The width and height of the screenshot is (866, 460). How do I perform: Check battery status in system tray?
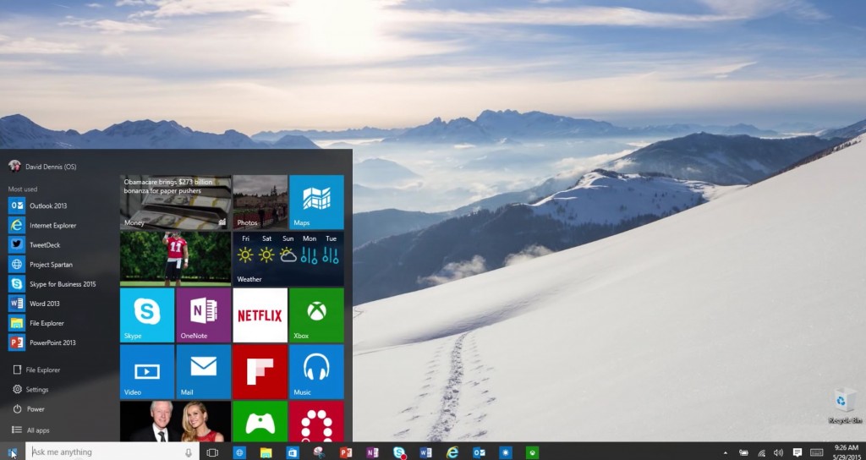[x=744, y=452]
